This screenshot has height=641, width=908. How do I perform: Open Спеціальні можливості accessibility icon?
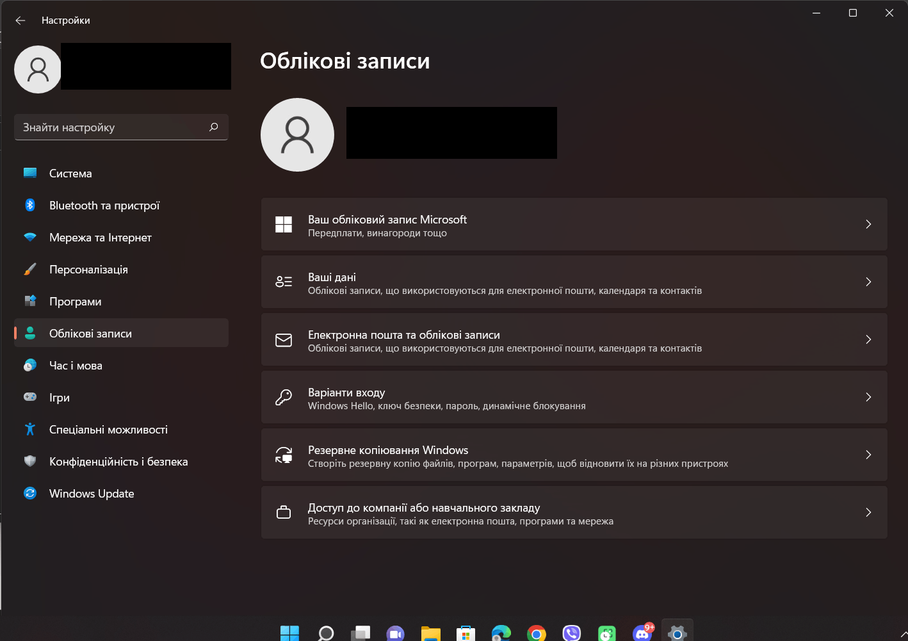[x=30, y=429]
